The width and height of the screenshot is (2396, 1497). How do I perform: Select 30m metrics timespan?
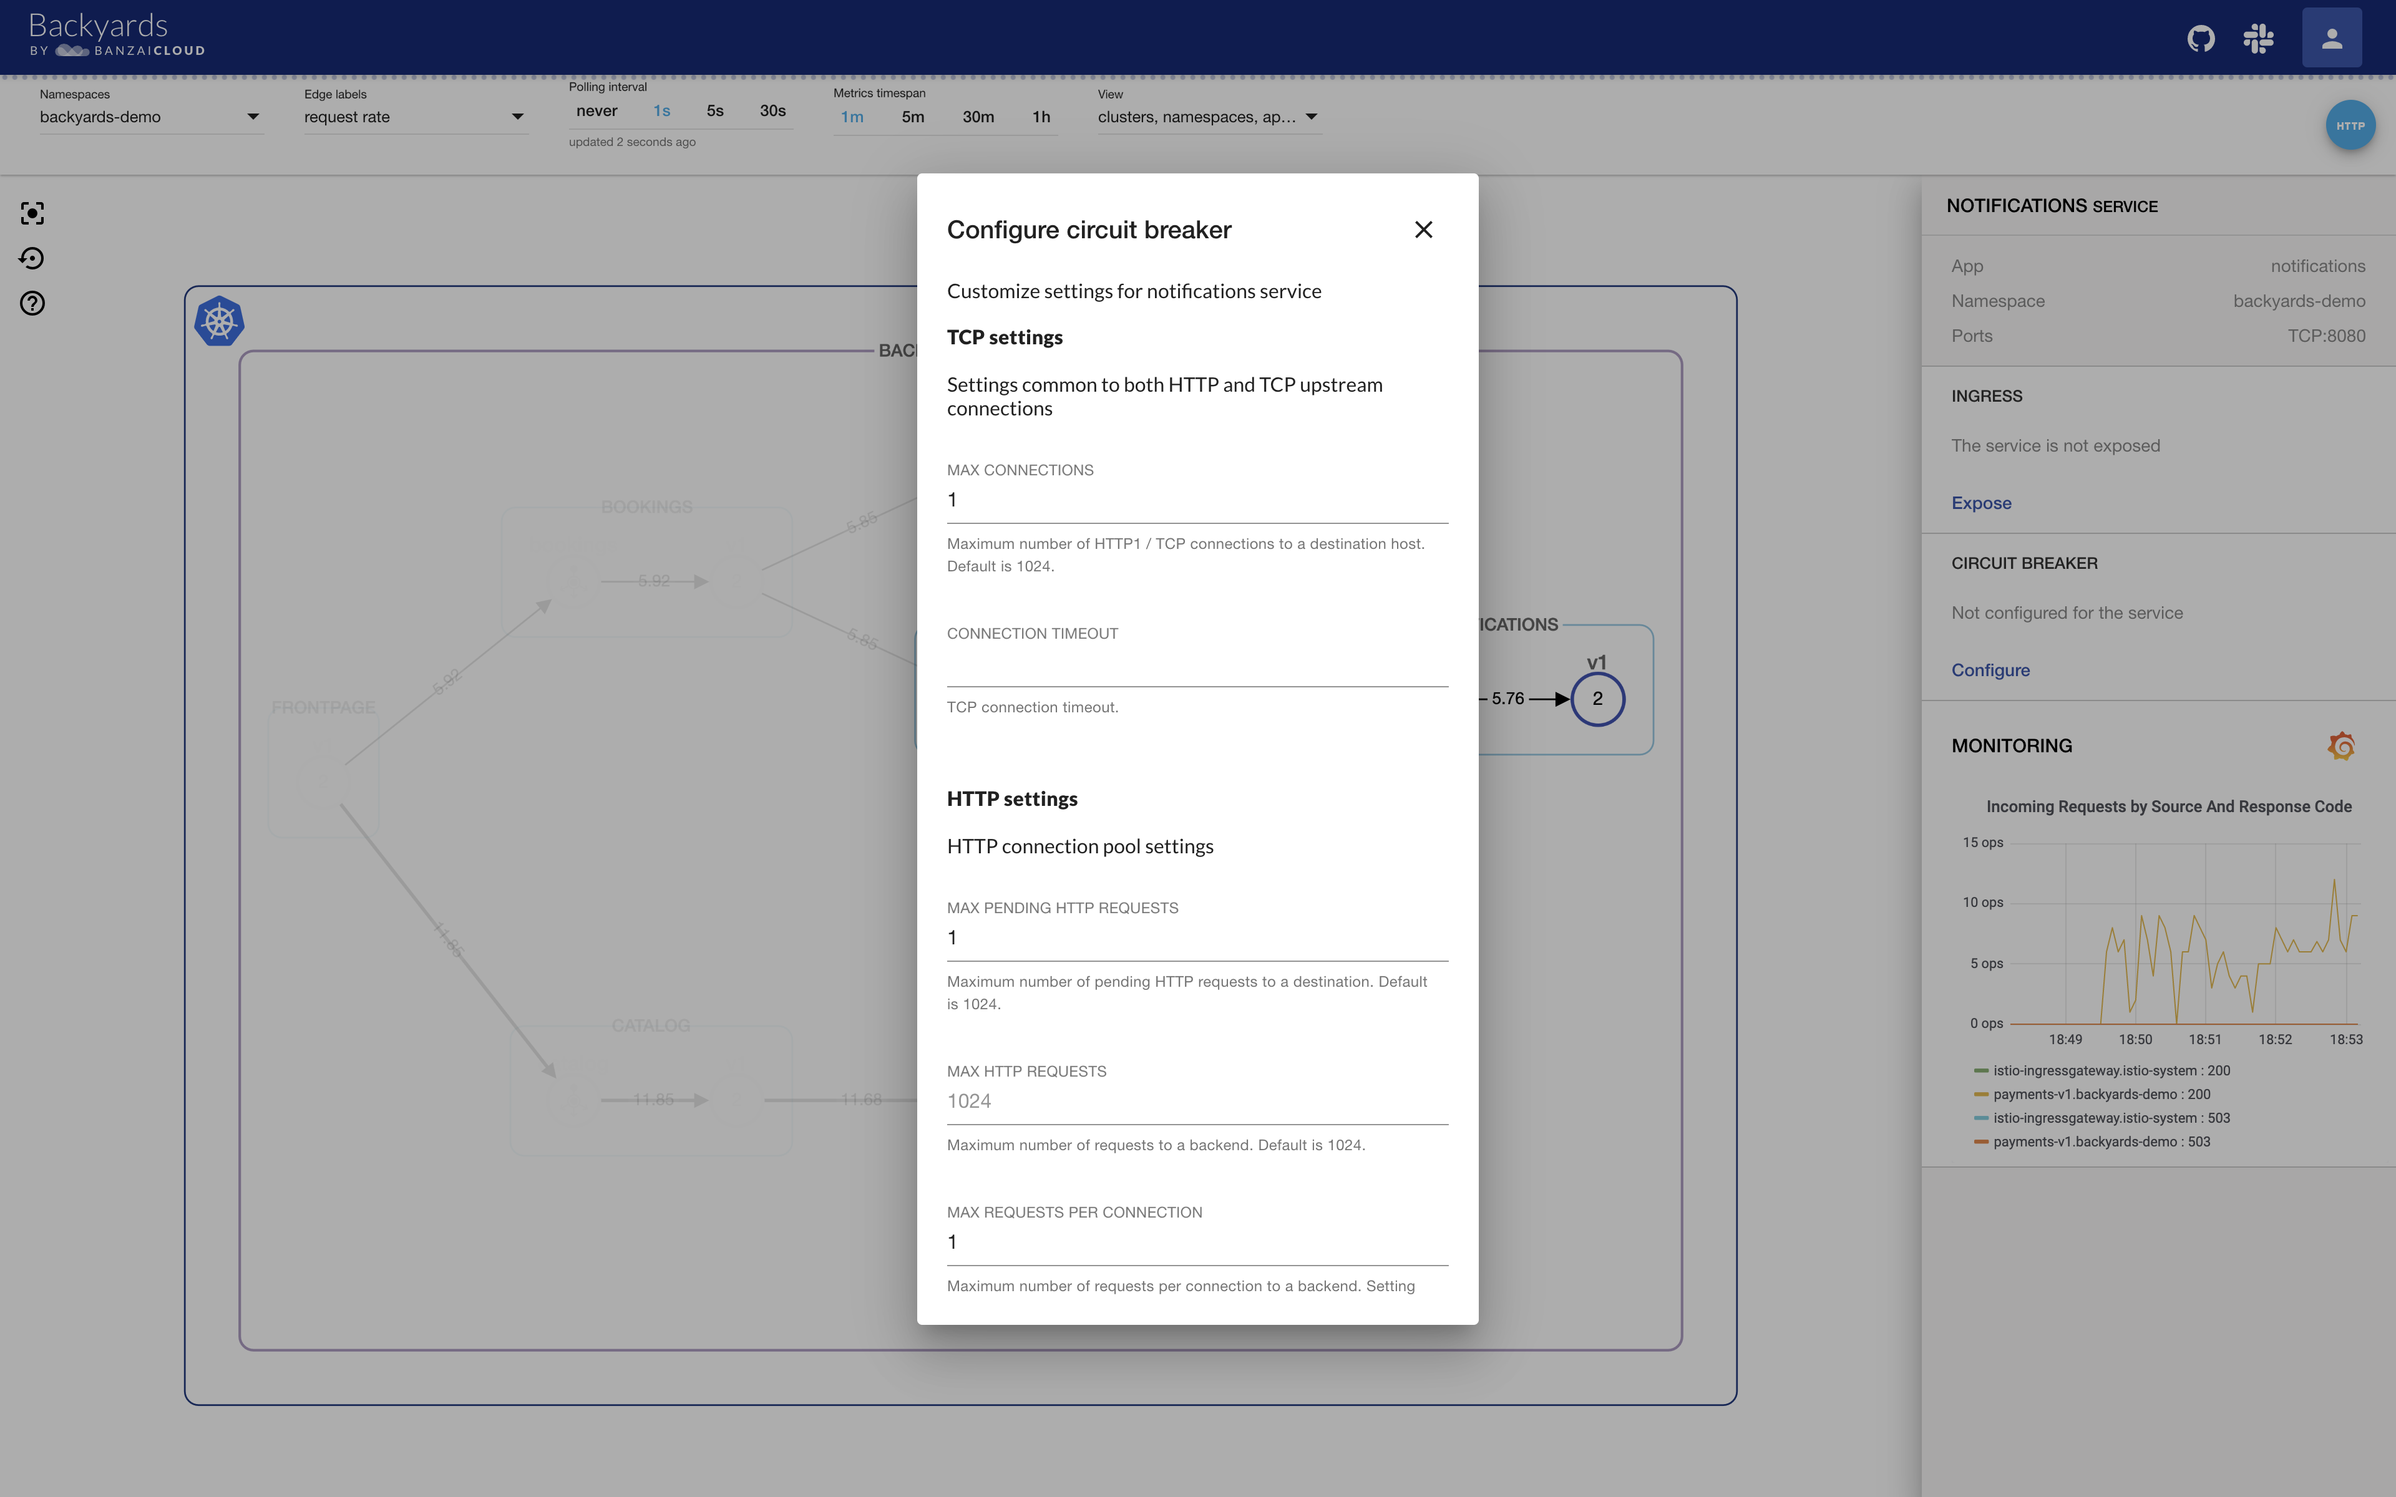pyautogui.click(x=978, y=117)
